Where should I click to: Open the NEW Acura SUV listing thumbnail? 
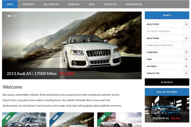click(24, 119)
